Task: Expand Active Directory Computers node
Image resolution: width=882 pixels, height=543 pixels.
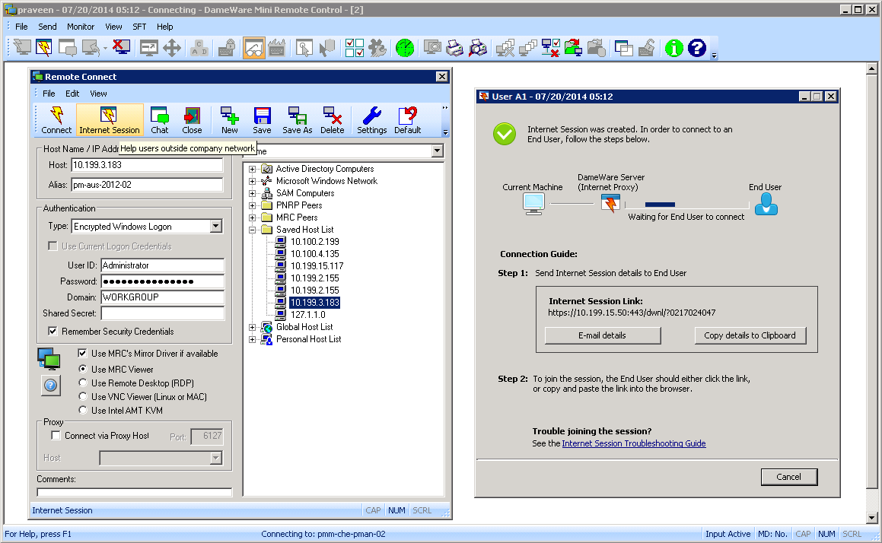Action: pos(252,169)
